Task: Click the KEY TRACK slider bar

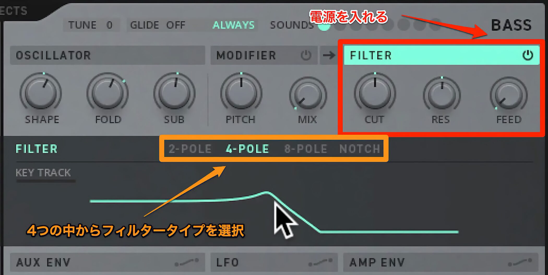Action: pyautogui.click(x=46, y=181)
